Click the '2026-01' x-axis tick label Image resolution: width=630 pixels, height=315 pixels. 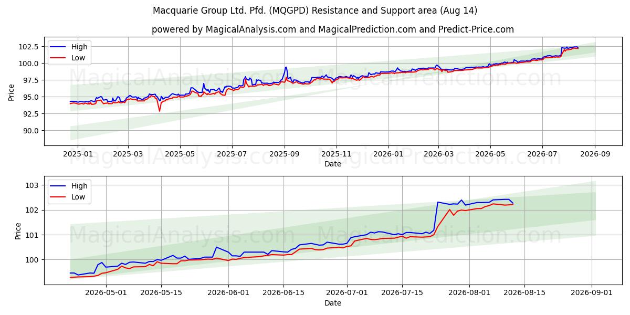click(388, 154)
